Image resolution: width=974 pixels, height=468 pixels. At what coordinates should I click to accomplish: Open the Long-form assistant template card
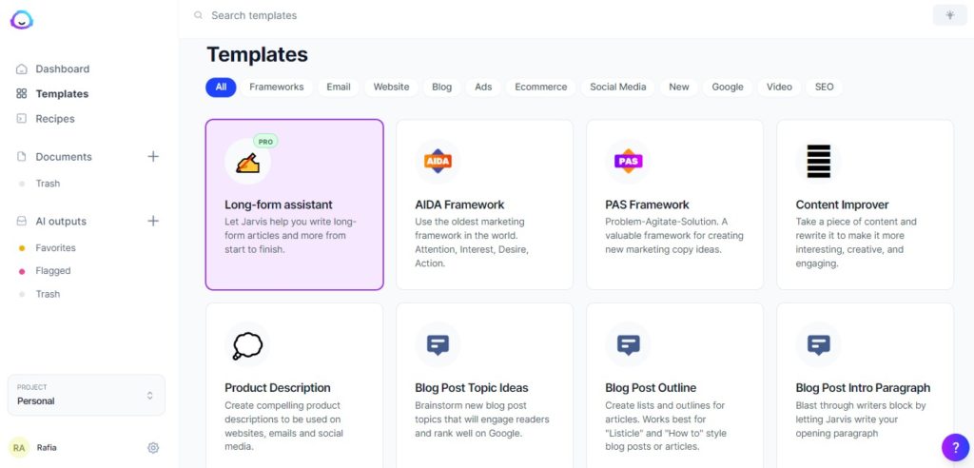pos(295,205)
